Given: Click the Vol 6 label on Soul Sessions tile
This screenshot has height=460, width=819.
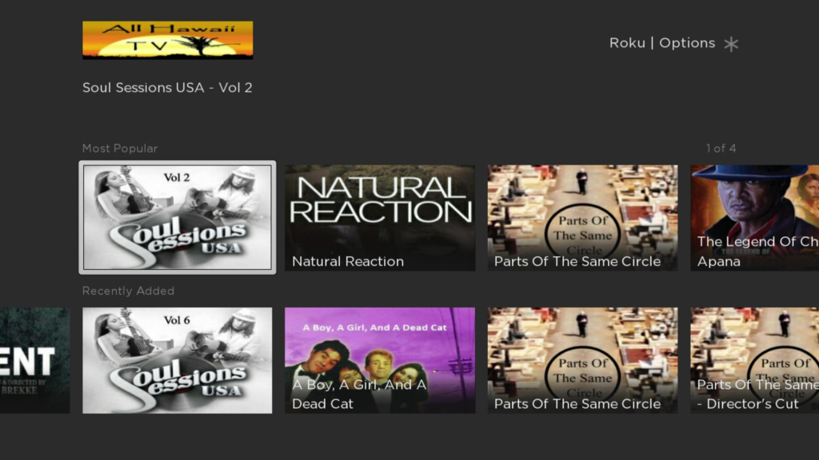Looking at the screenshot, I should point(177,320).
